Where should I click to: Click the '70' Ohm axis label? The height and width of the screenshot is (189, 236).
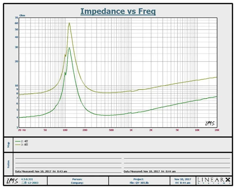[x=17, y=18]
